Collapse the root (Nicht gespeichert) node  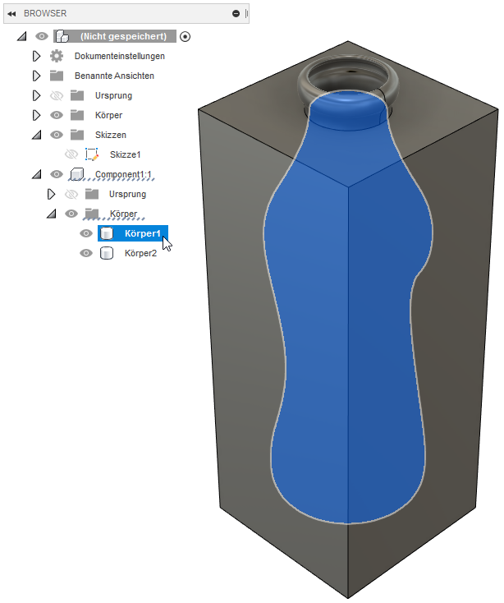(x=22, y=36)
